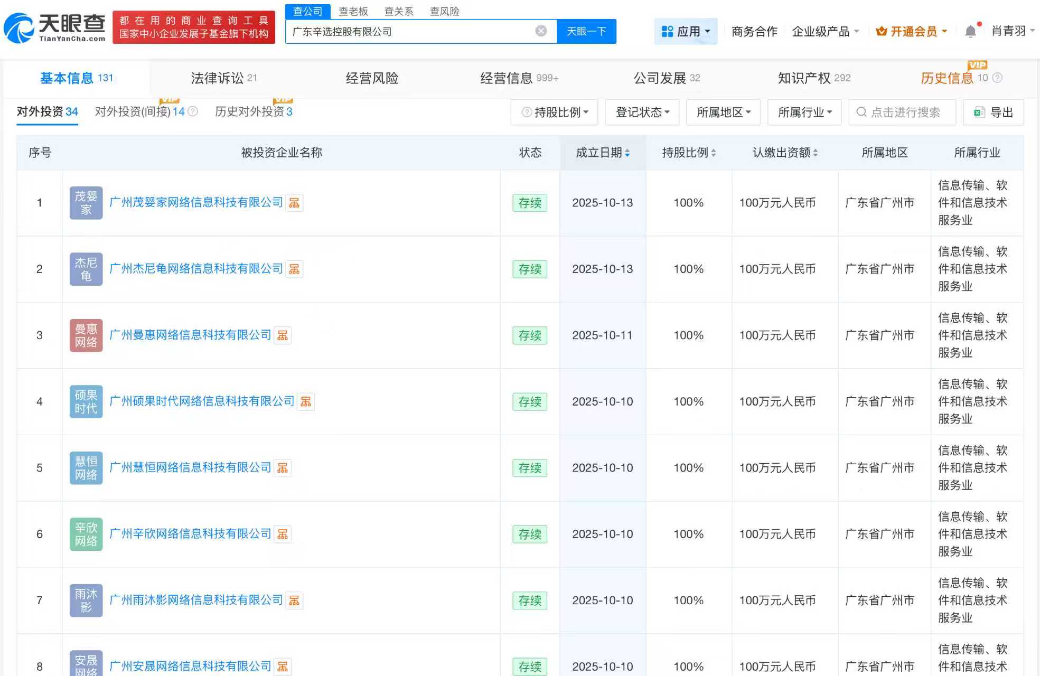Open 广州曼惠网络信息科技有限公司 link
Image resolution: width=1040 pixels, height=676 pixels.
(x=189, y=335)
